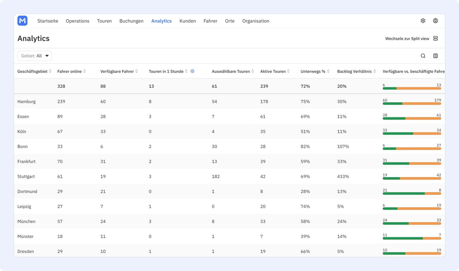
Task: Sort table by Aktive Touren
Action: pyautogui.click(x=288, y=71)
